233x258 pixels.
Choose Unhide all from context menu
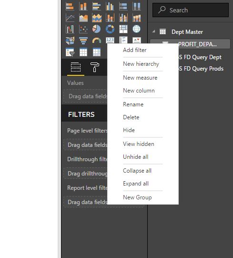click(x=136, y=157)
